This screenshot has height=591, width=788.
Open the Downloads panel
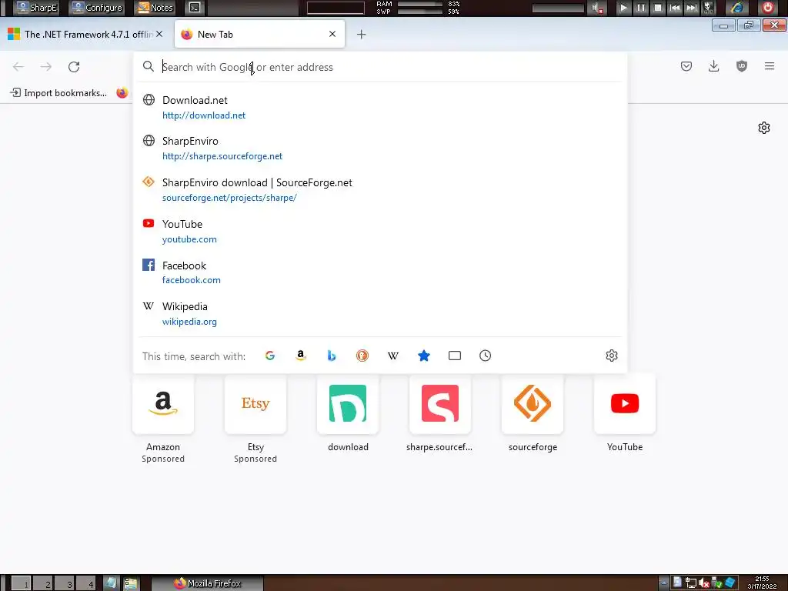pyautogui.click(x=713, y=66)
